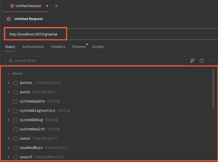
Task: Collapse the panel using the left chevron icon
Action: coord(211,60)
